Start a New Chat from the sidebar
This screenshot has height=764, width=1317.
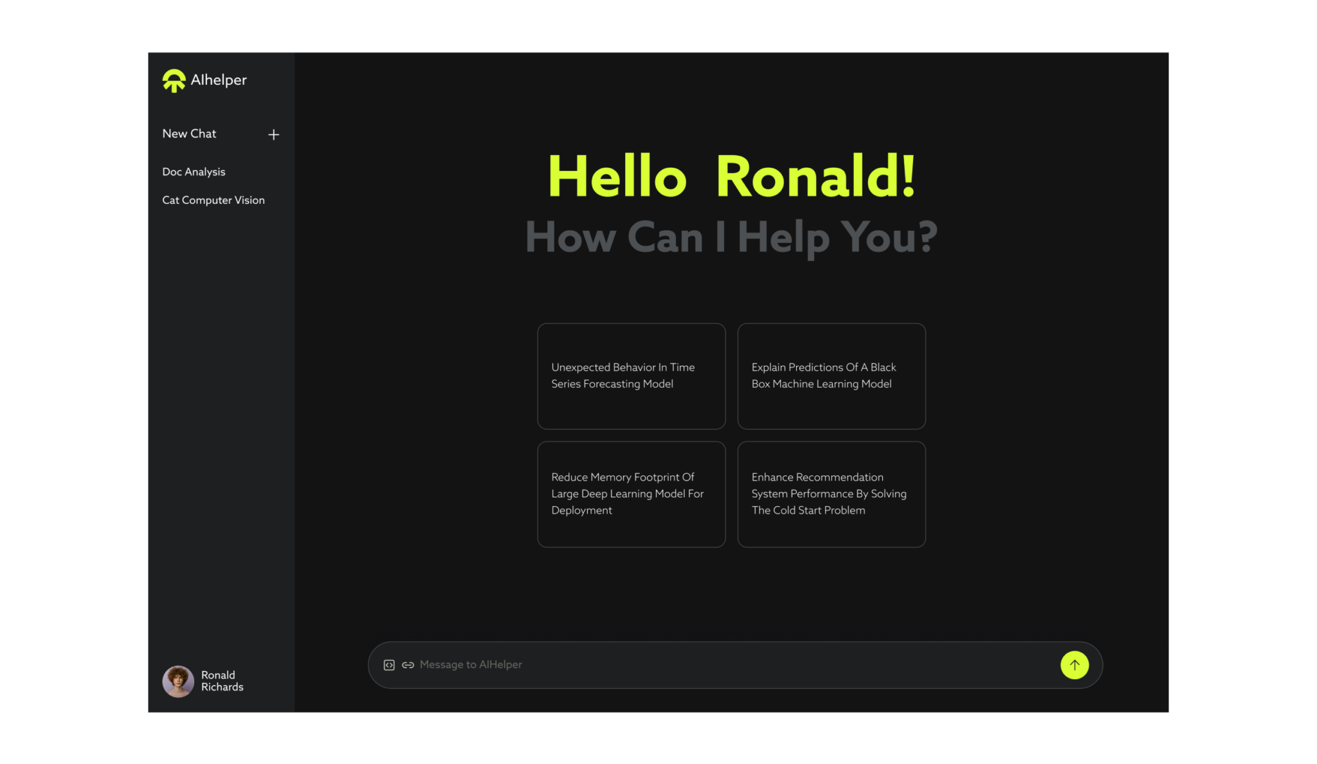[189, 134]
